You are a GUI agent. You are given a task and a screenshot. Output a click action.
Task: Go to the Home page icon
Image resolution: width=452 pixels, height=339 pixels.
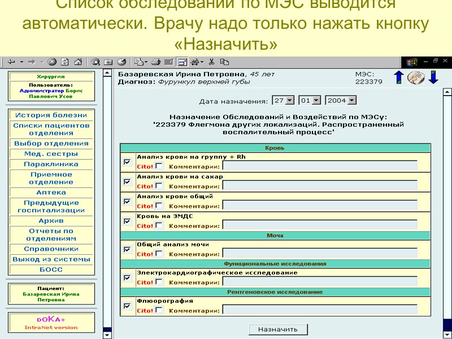pyautogui.click(x=78, y=62)
